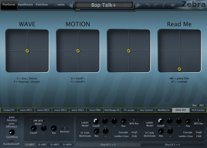Select the DIVA VCF tab

point(181,110)
